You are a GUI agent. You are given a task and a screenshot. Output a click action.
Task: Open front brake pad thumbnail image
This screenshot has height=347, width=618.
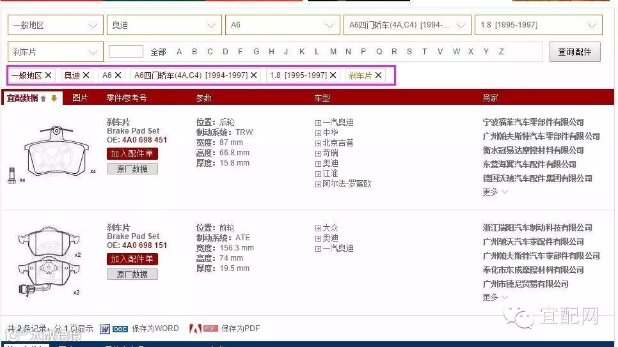tap(49, 261)
